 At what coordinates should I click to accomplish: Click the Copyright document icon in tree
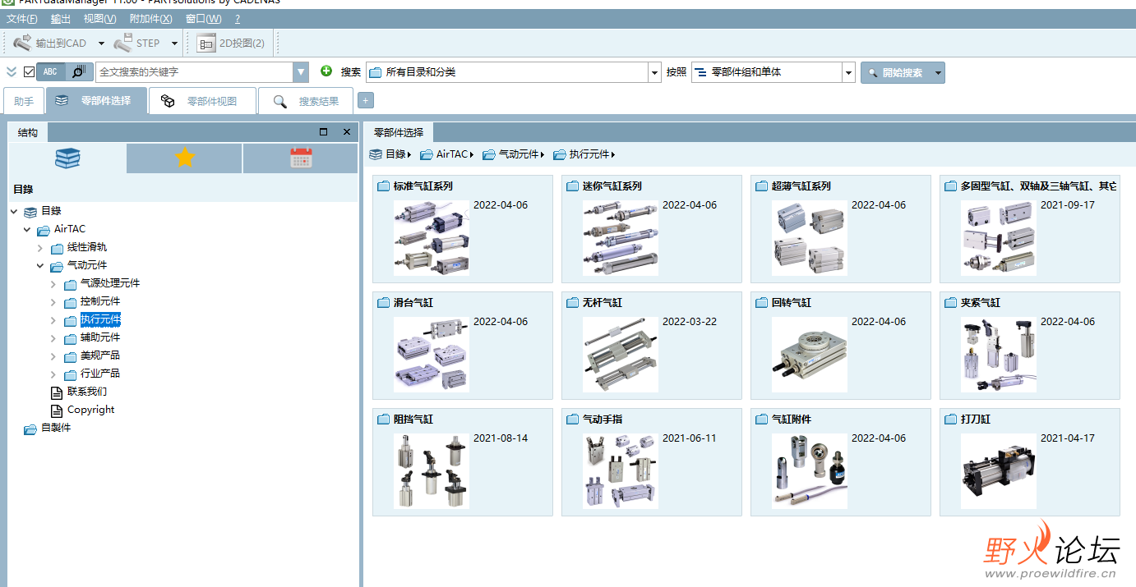coord(57,410)
